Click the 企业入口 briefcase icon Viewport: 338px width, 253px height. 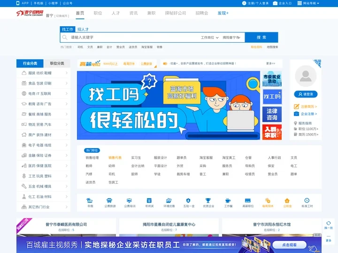[275, 3]
